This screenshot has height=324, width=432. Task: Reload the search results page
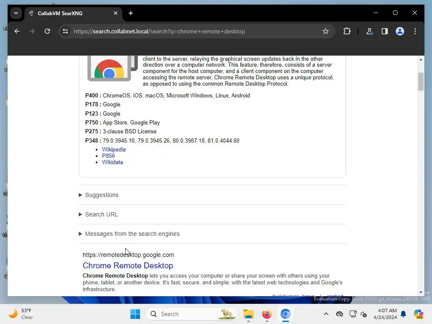point(47,31)
